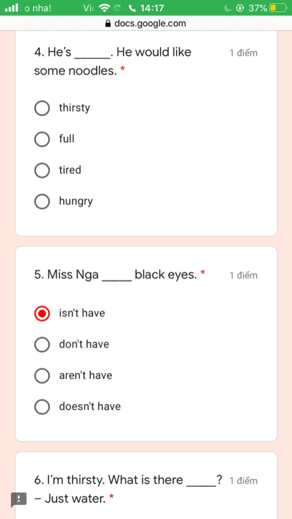Tap the cellular signal bars icon
This screenshot has height=519, width=292.
(x=12, y=8)
